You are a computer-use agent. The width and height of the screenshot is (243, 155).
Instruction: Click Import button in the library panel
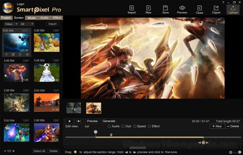tap(53, 24)
